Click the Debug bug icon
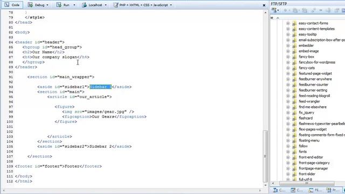This screenshot has width=345, height=194. [30, 5]
